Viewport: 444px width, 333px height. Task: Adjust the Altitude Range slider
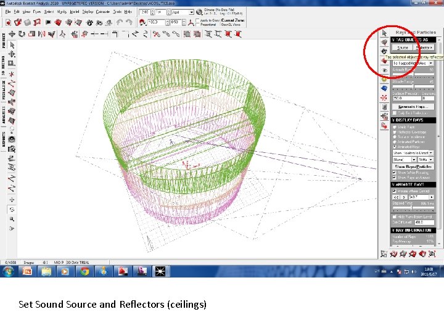coord(413,86)
